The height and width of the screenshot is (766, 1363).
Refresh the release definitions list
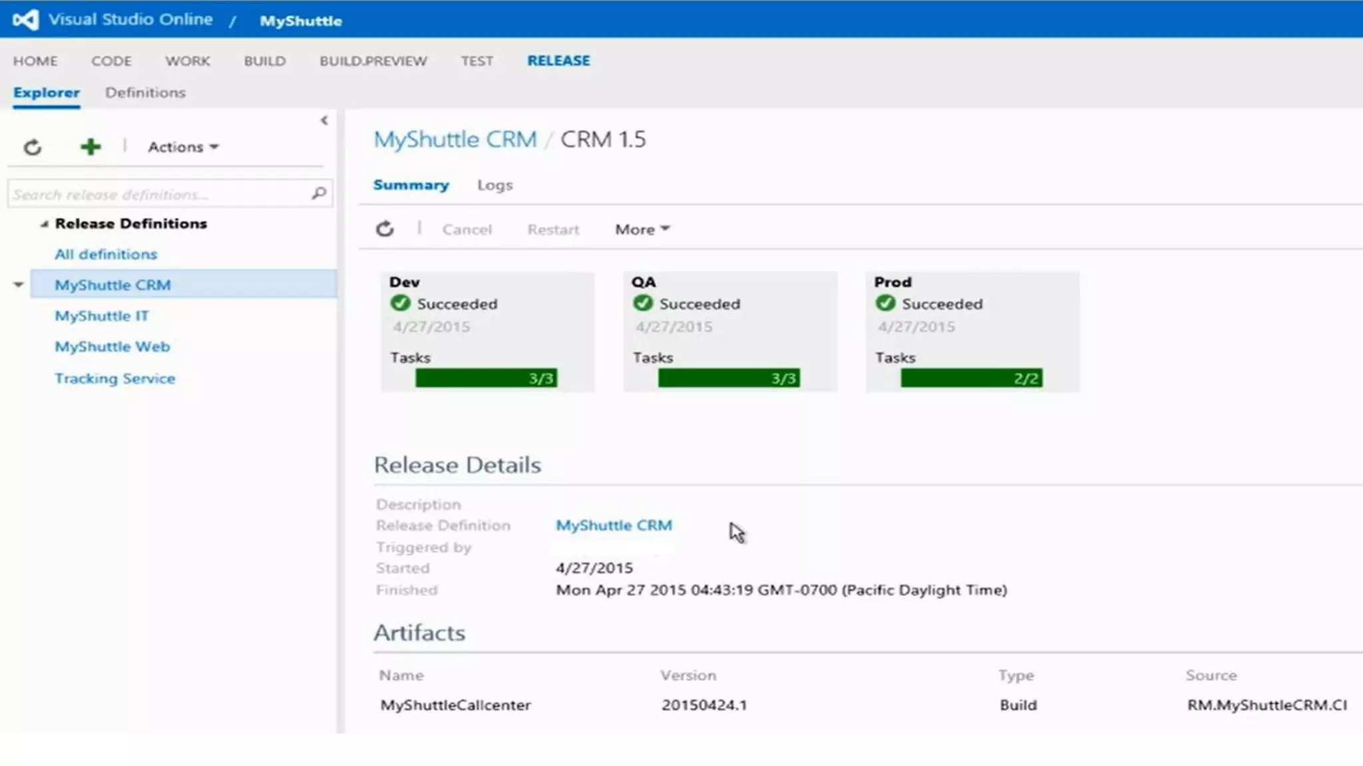[x=33, y=147]
